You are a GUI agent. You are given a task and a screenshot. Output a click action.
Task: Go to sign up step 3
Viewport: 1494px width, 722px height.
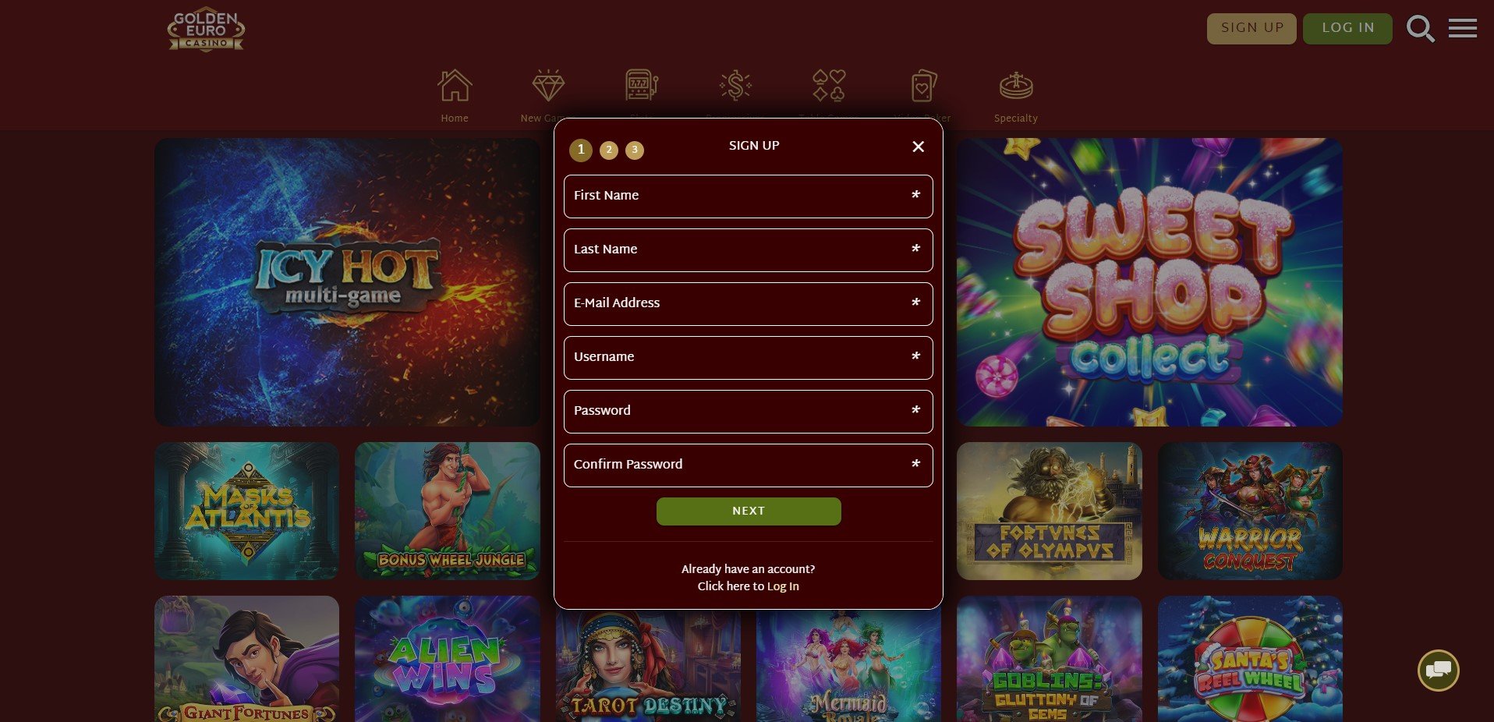635,150
